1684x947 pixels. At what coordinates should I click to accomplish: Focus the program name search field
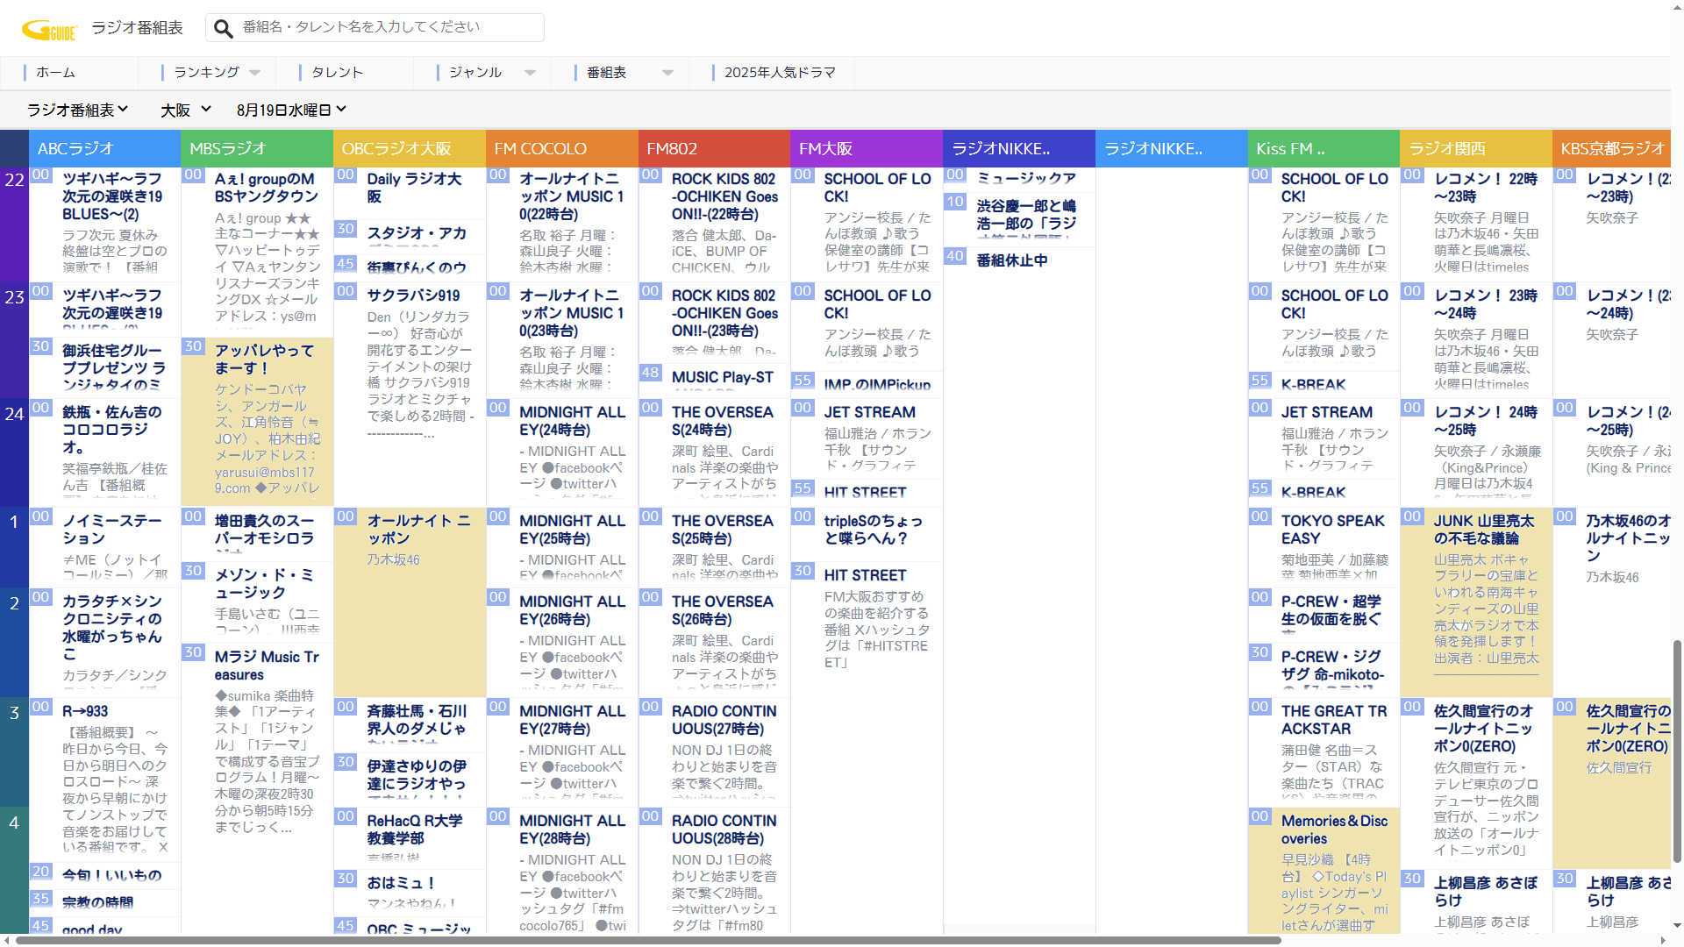(x=375, y=27)
